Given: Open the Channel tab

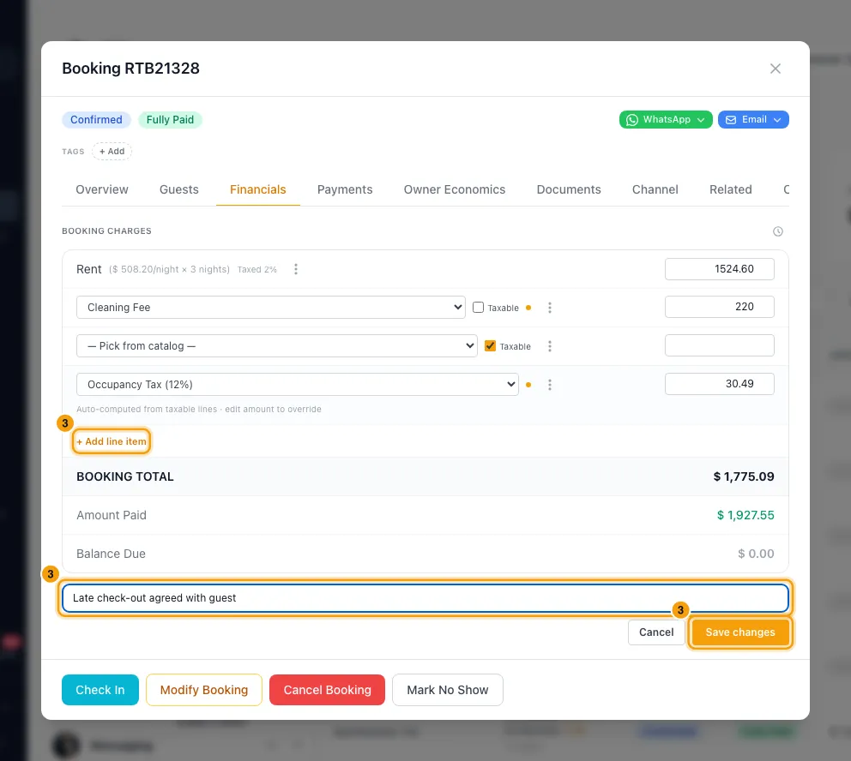Looking at the screenshot, I should point(655,189).
